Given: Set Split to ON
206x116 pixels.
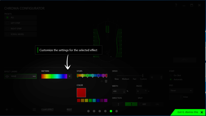Looking at the screenshot, I should [157, 104].
